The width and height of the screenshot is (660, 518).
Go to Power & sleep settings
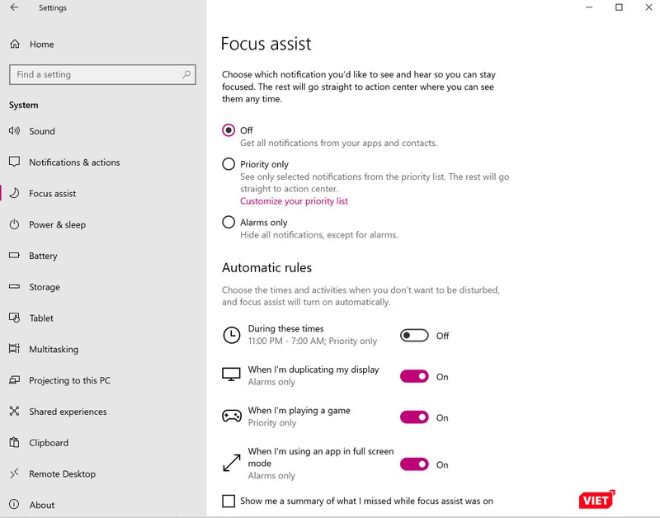click(57, 224)
